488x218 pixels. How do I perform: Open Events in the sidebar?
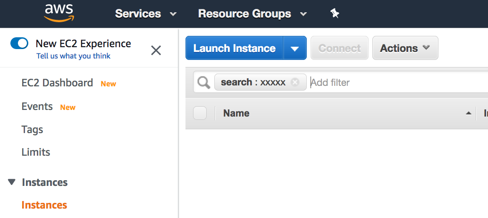click(37, 106)
